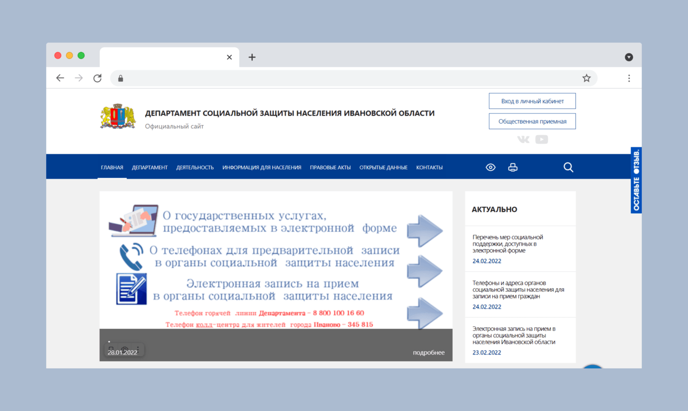Open Вход в личный кабинет
Image resolution: width=688 pixels, height=411 pixels.
532,101
